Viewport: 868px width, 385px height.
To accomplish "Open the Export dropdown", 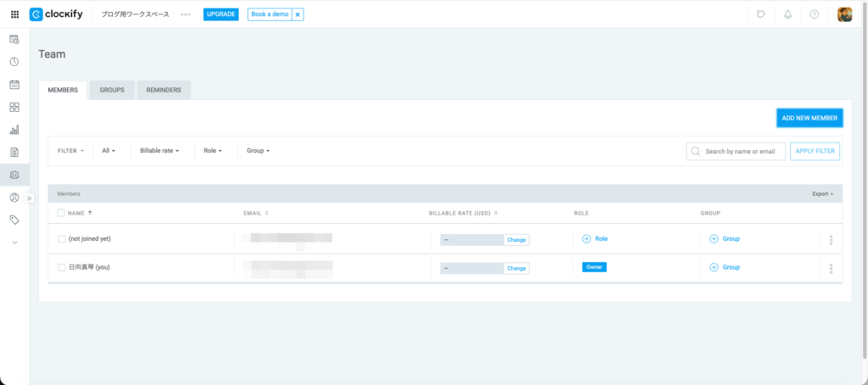I will [822, 194].
